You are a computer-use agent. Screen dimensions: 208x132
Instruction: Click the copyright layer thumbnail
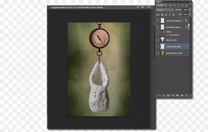pos(163,20)
